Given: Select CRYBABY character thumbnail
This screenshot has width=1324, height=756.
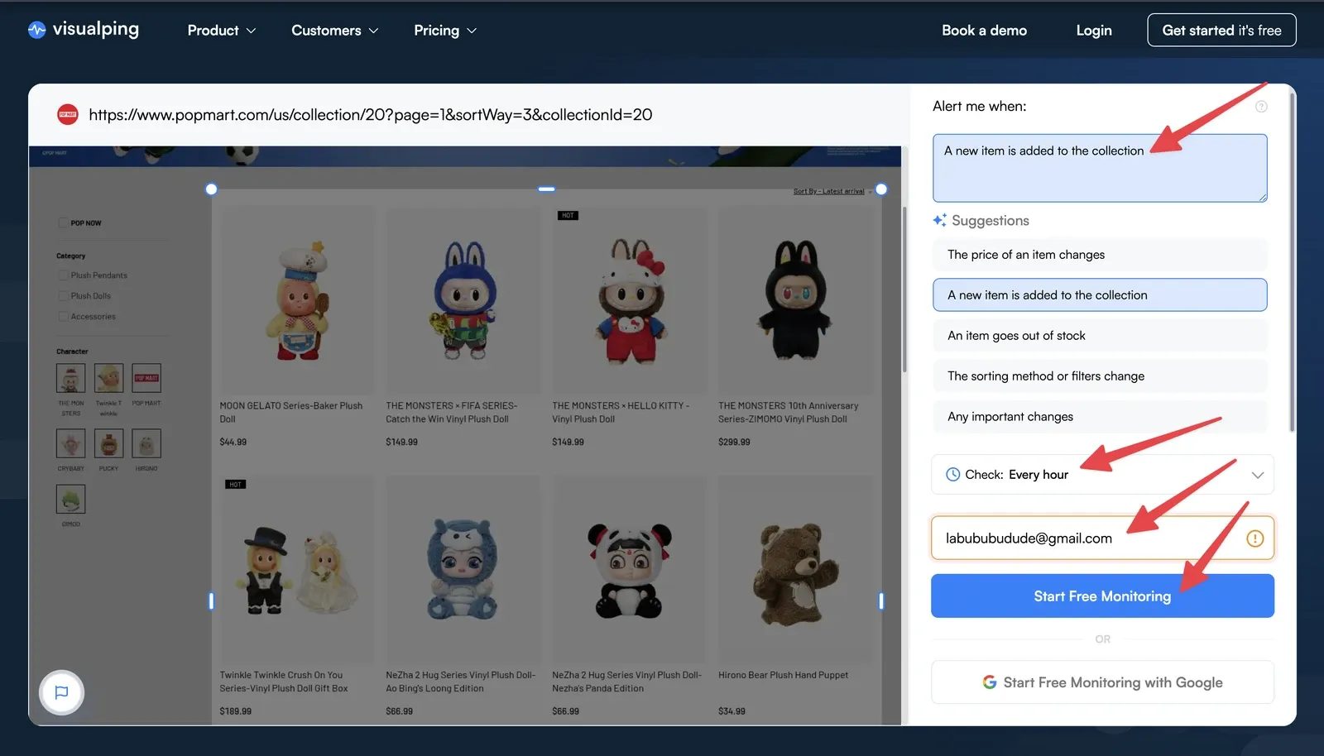Looking at the screenshot, I should click(70, 444).
